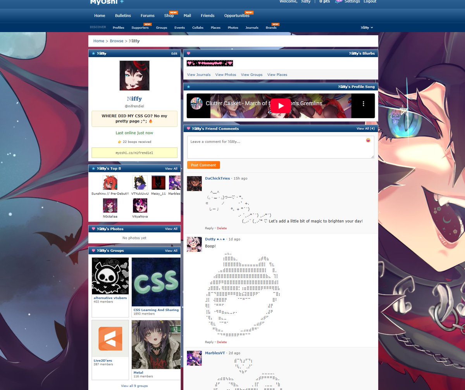Viewport: 465px width, 390px height.
Task: Open emoji picker in comment box
Action: (368, 140)
